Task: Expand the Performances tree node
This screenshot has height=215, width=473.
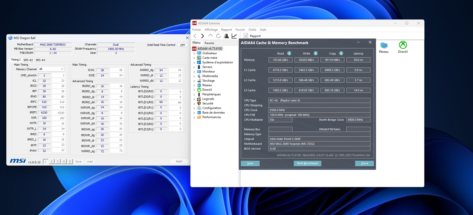Action: [x=194, y=117]
